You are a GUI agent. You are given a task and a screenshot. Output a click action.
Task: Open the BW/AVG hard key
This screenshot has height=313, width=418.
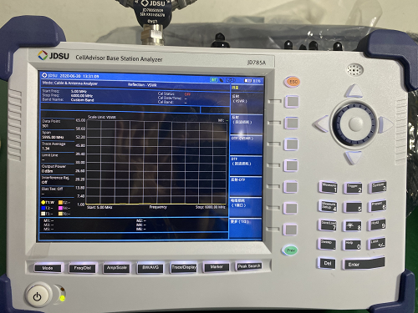[150, 268]
